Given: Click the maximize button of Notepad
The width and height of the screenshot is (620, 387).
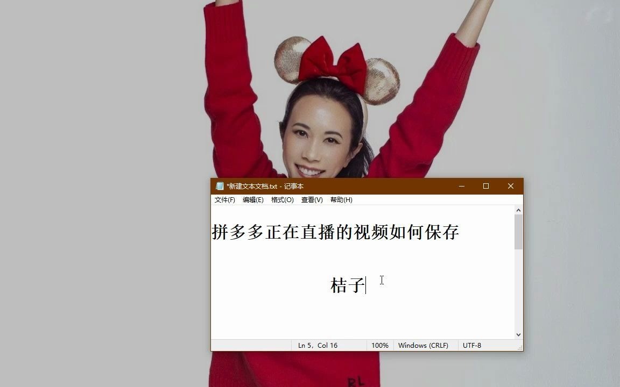Looking at the screenshot, I should (x=486, y=186).
